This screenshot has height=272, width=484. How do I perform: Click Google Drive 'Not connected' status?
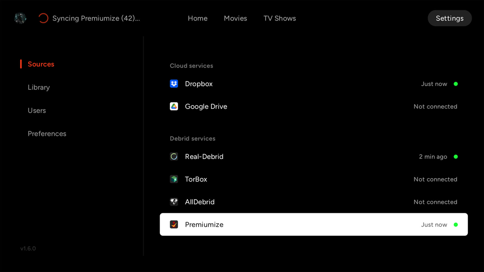click(435, 107)
